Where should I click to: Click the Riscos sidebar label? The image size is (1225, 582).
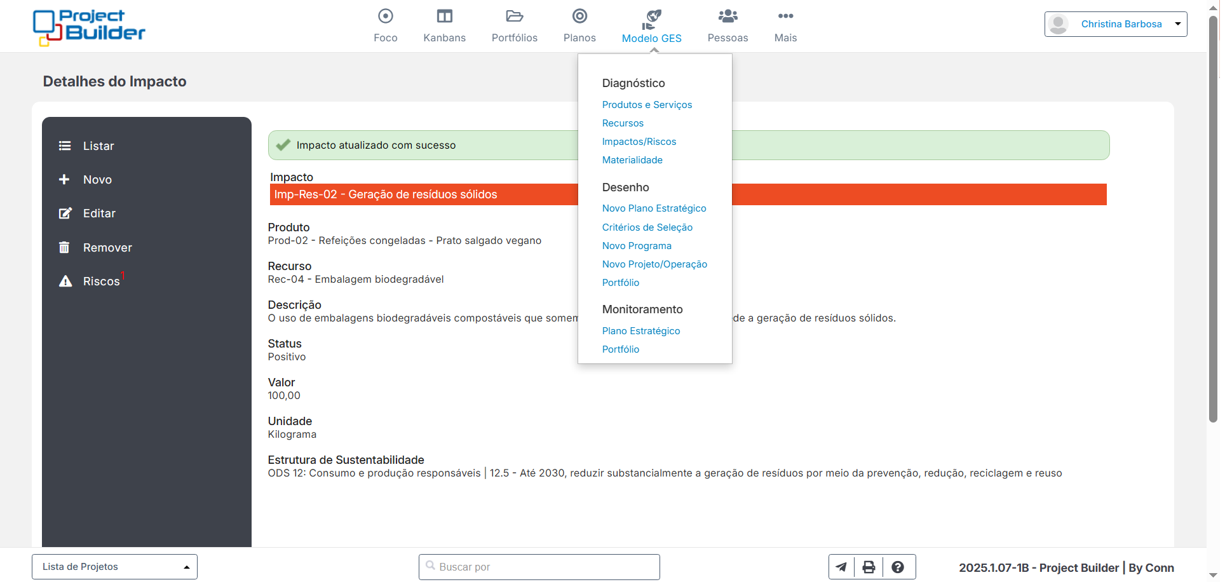(x=101, y=281)
